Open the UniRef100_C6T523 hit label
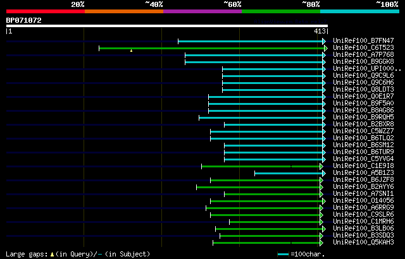This screenshot has height=259, width=405. click(x=363, y=47)
